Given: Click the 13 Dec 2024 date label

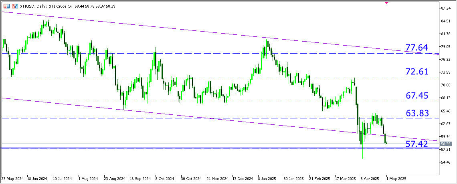Looking at the screenshot, I should tap(242, 179).
